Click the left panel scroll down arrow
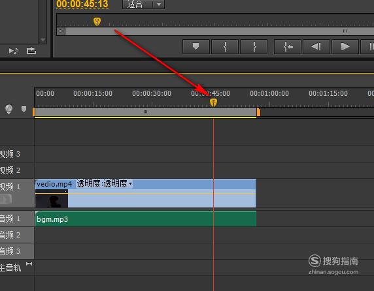 click(x=42, y=40)
